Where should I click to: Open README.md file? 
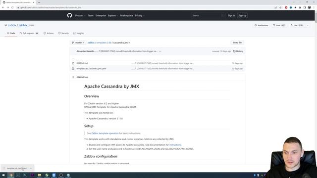click(82, 63)
